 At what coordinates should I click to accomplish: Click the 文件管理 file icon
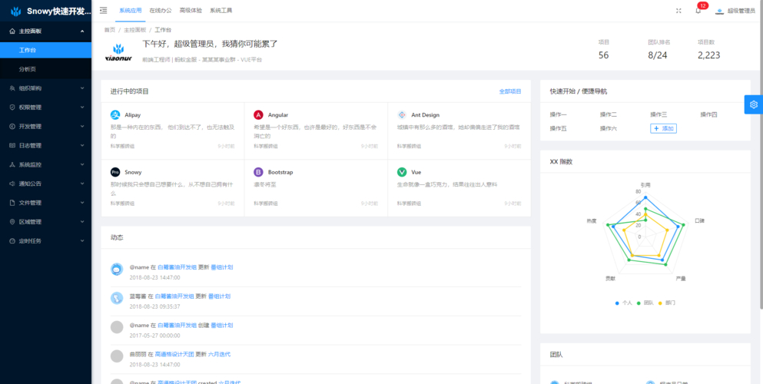pos(12,203)
